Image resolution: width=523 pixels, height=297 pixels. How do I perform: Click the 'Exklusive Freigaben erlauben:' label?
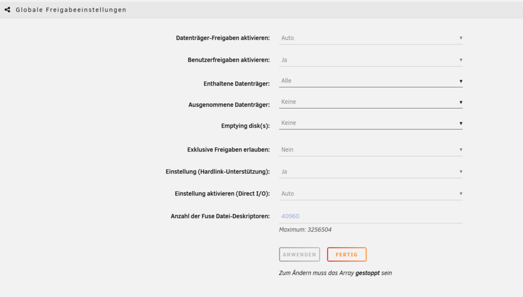229,150
